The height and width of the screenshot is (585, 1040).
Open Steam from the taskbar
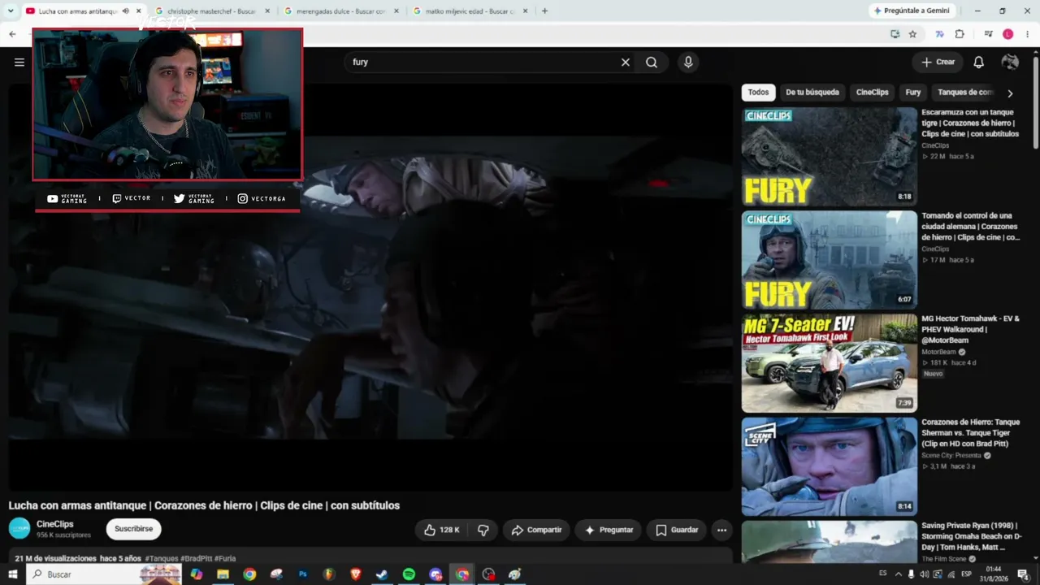[x=382, y=574]
